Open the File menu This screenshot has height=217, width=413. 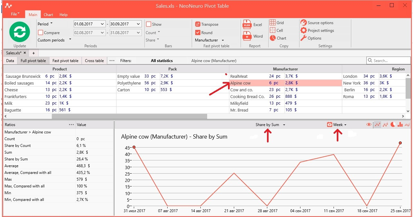pos(15,14)
